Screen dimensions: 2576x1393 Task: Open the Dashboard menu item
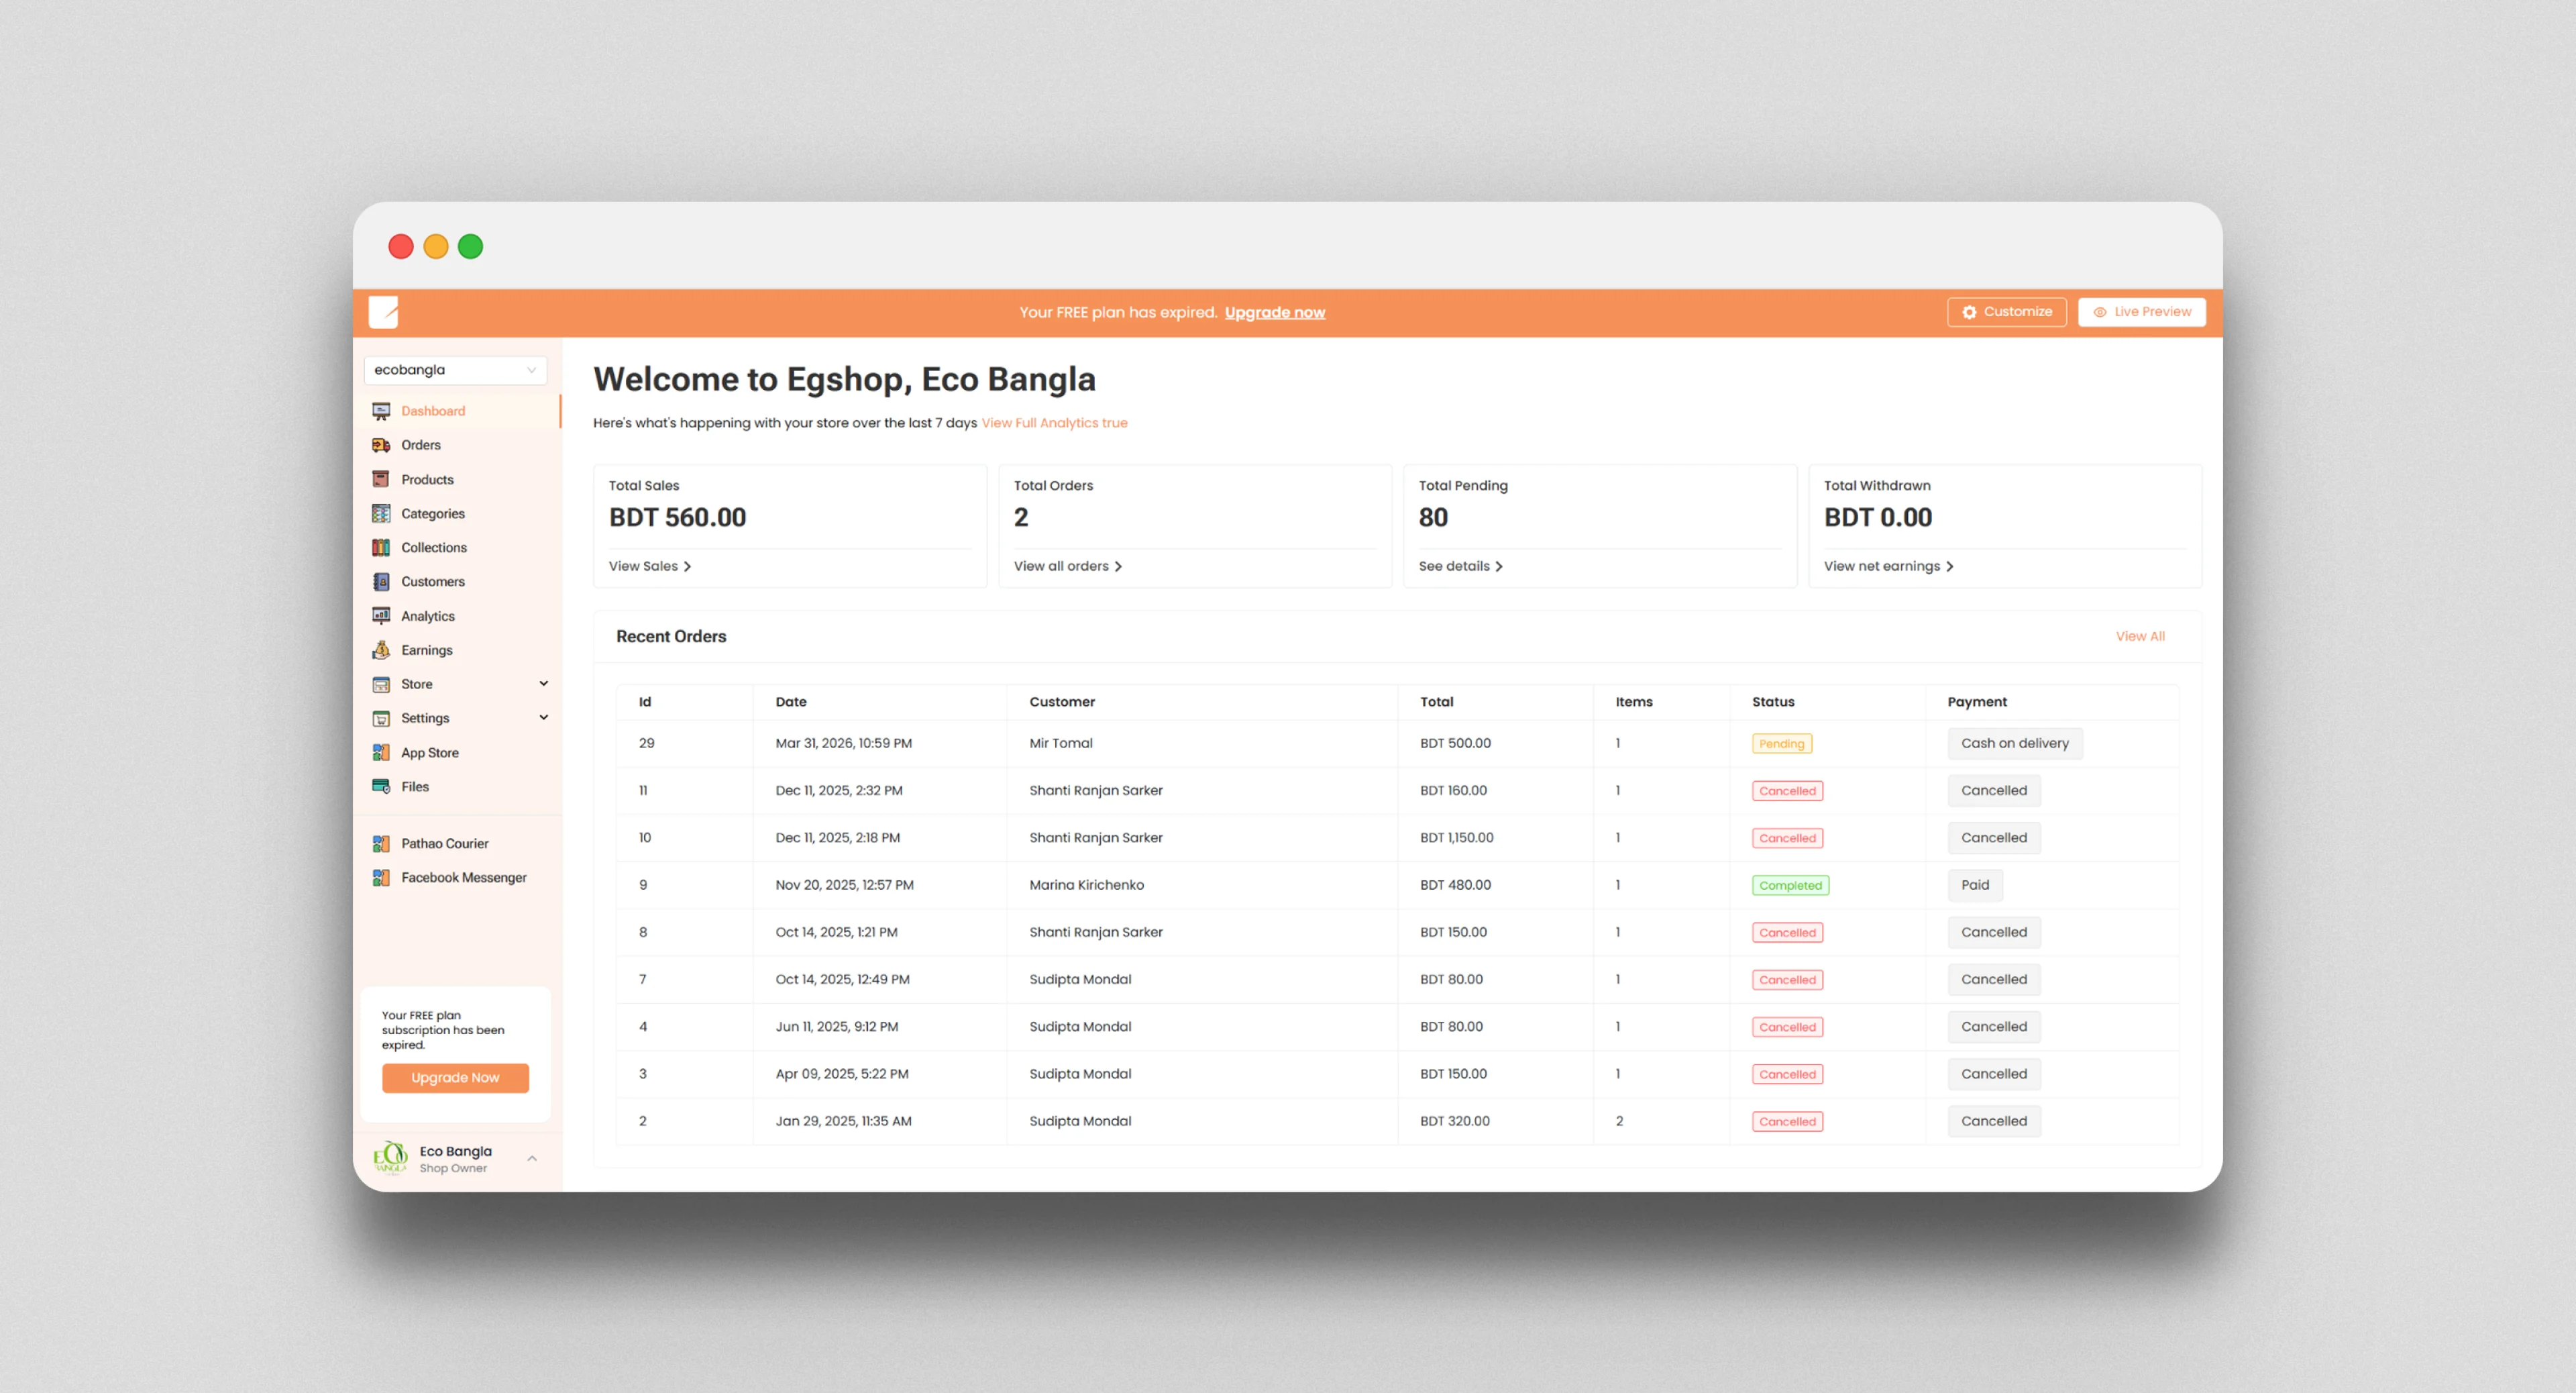[x=457, y=411]
